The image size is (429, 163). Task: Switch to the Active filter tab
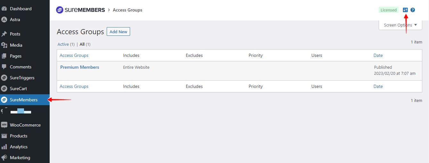pyautogui.click(x=63, y=44)
